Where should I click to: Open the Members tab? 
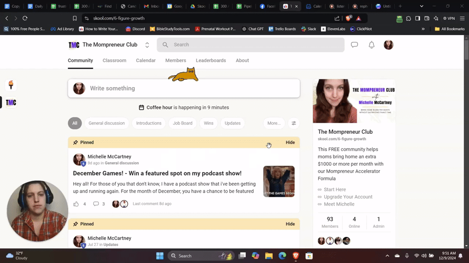point(175,61)
